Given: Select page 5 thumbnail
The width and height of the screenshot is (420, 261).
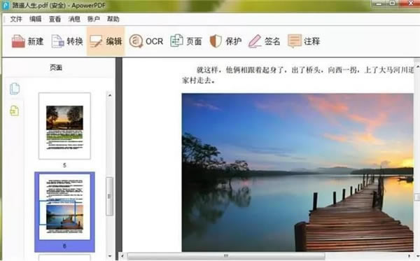Looking at the screenshot, I should tap(64, 126).
